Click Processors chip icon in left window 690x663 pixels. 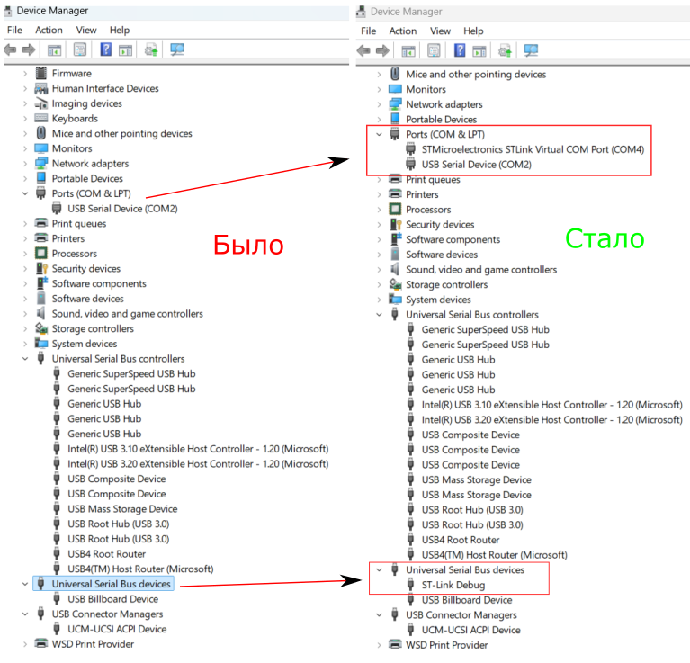(40, 254)
